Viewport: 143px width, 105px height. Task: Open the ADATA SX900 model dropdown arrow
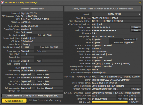click(x=139, y=14)
